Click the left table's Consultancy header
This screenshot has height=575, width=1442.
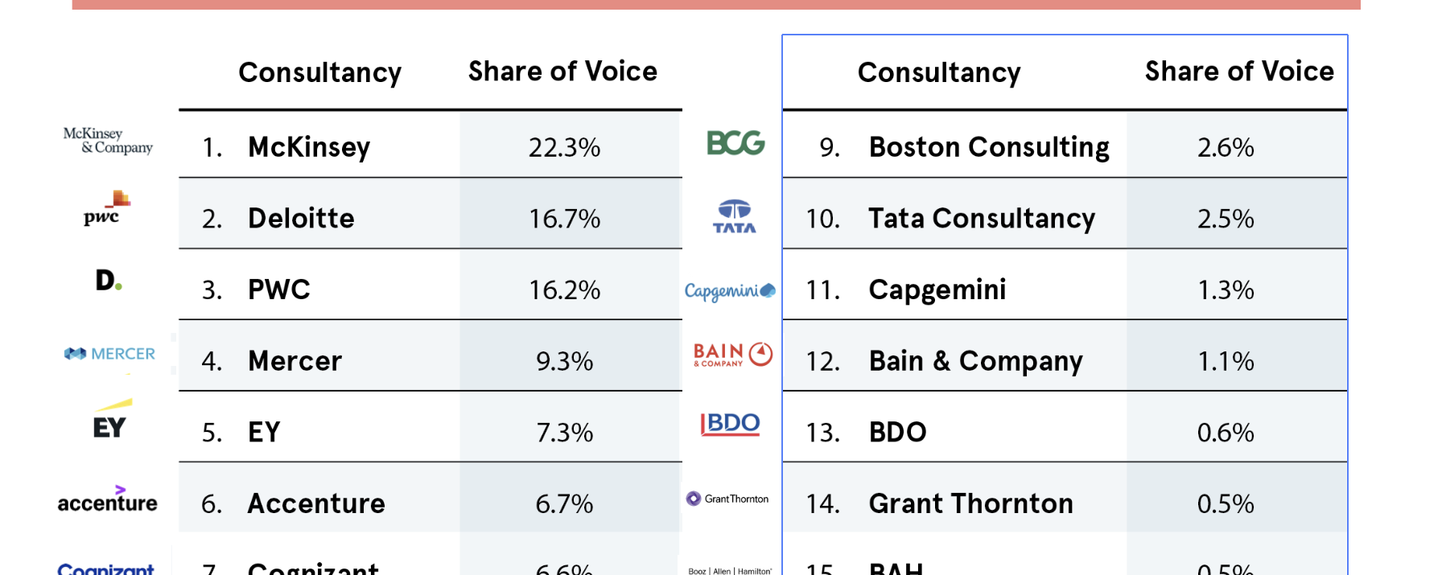[x=319, y=72]
